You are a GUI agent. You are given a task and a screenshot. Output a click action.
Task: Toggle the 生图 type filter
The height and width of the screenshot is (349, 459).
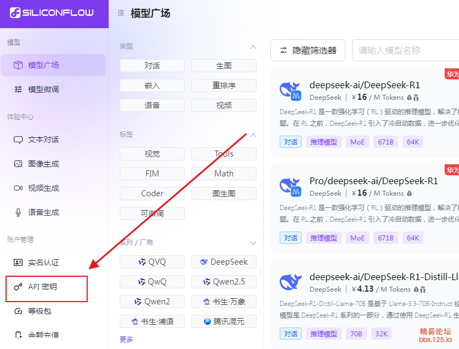[224, 66]
